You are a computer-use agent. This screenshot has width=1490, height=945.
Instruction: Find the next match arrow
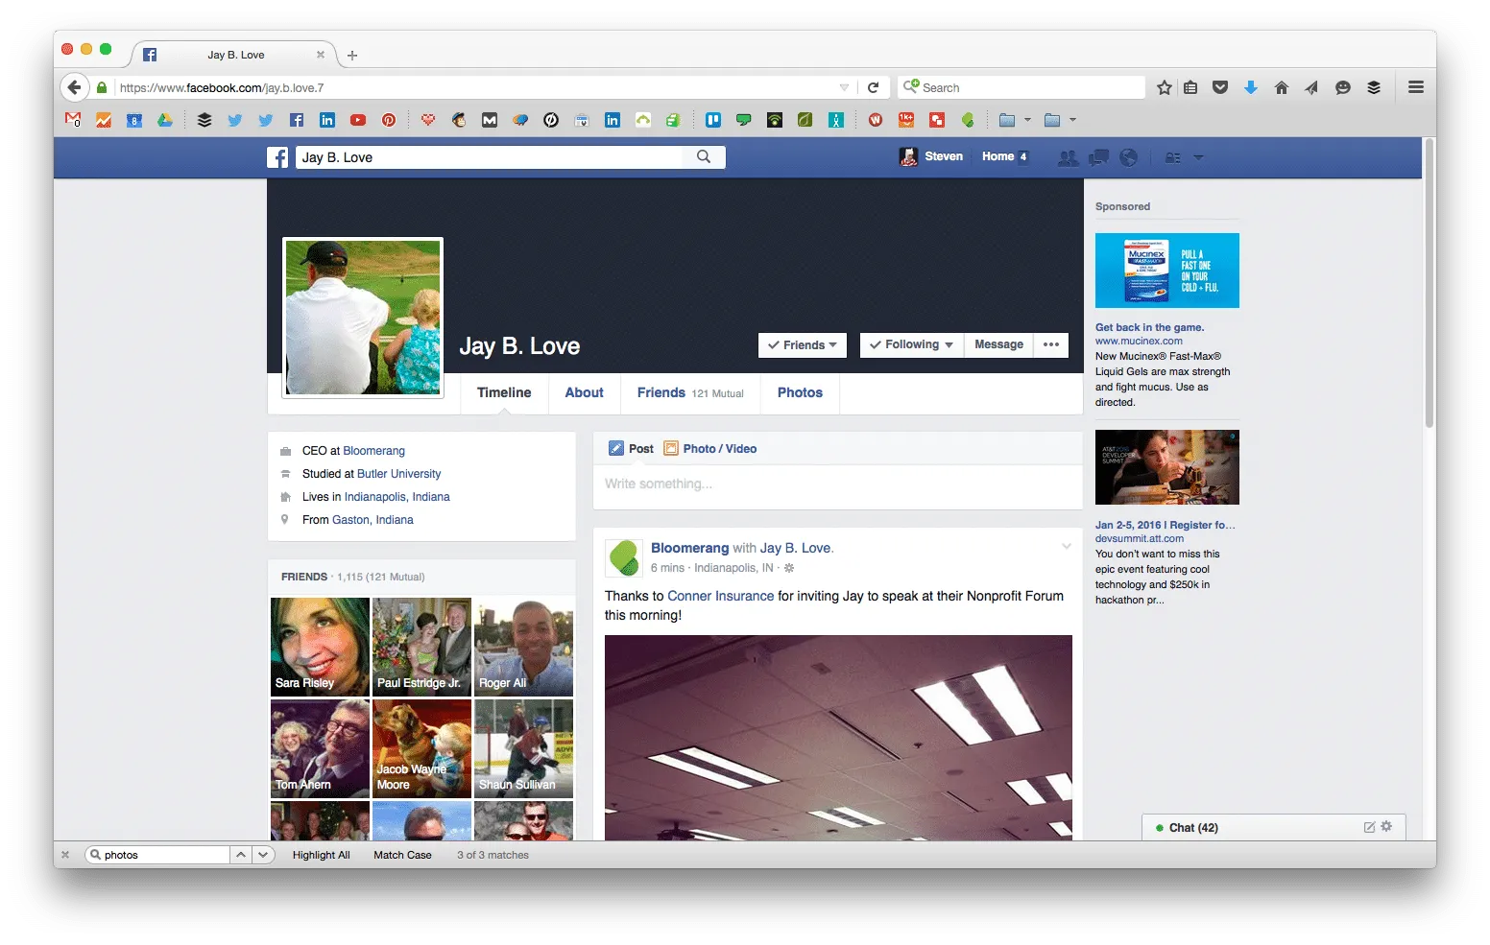tap(263, 855)
